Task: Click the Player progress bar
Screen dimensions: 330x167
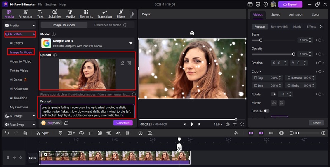Action: pyautogui.click(x=192, y=120)
